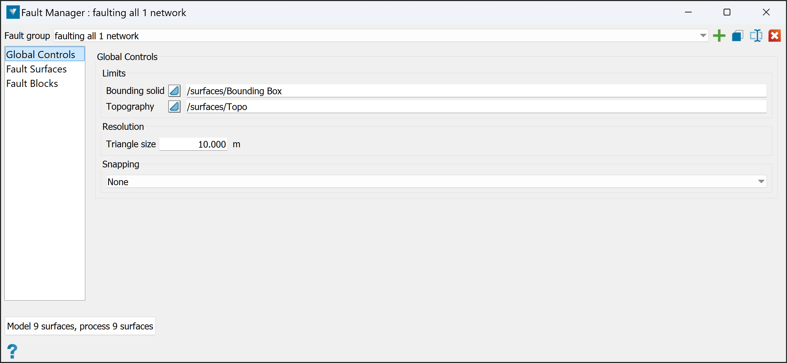
Task: Delete the fault group with red X
Action: (x=775, y=36)
